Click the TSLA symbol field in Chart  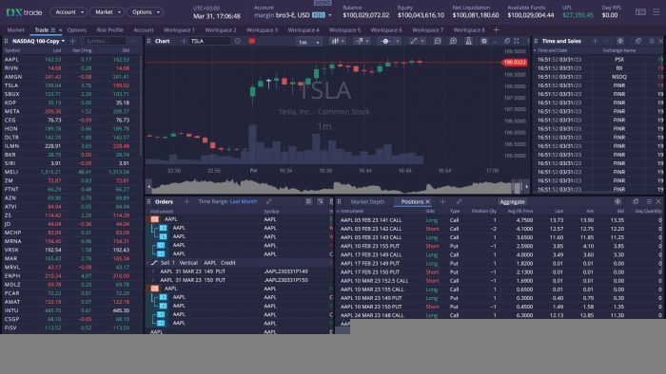[x=210, y=41]
